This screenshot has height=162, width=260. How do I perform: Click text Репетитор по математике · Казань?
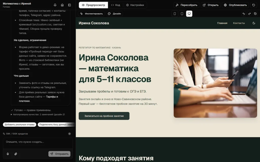pos(100,48)
